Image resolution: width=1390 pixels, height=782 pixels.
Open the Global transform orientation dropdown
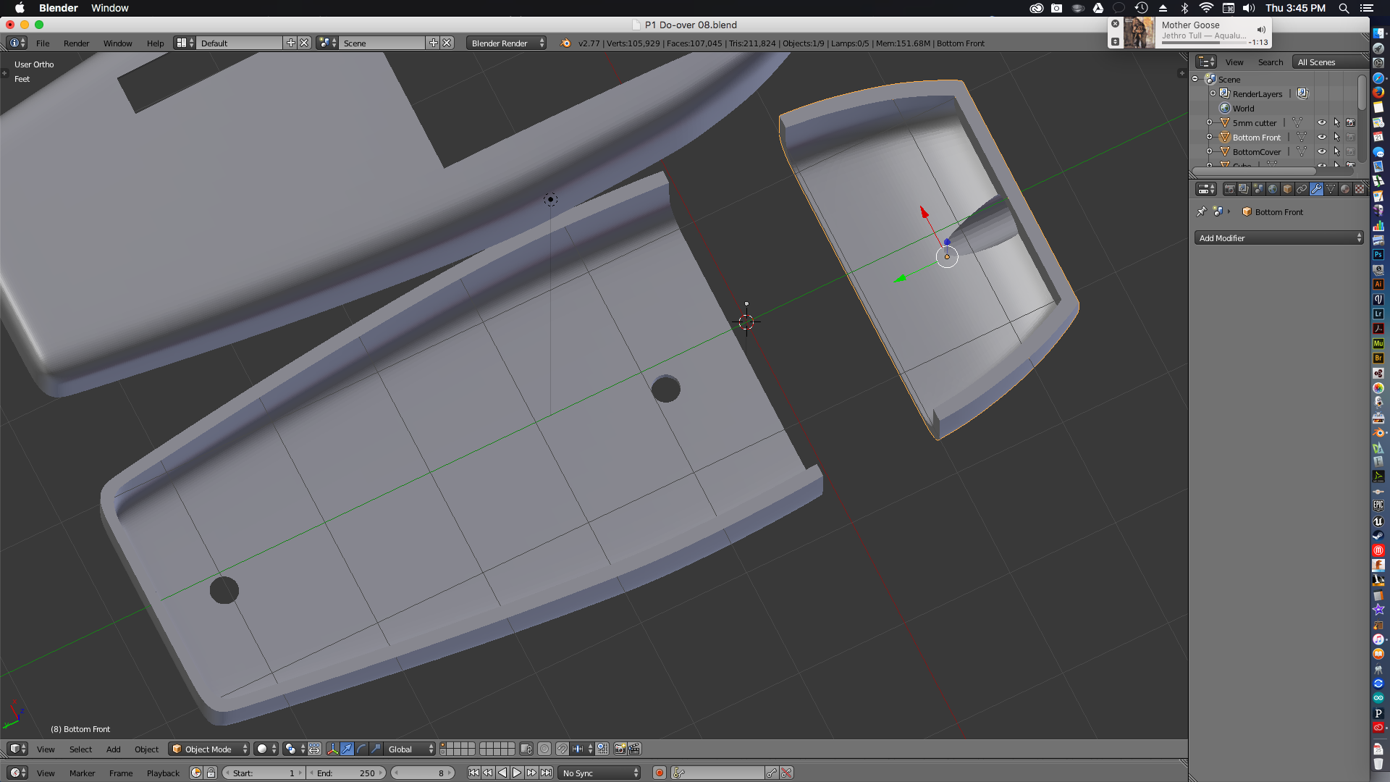click(410, 749)
